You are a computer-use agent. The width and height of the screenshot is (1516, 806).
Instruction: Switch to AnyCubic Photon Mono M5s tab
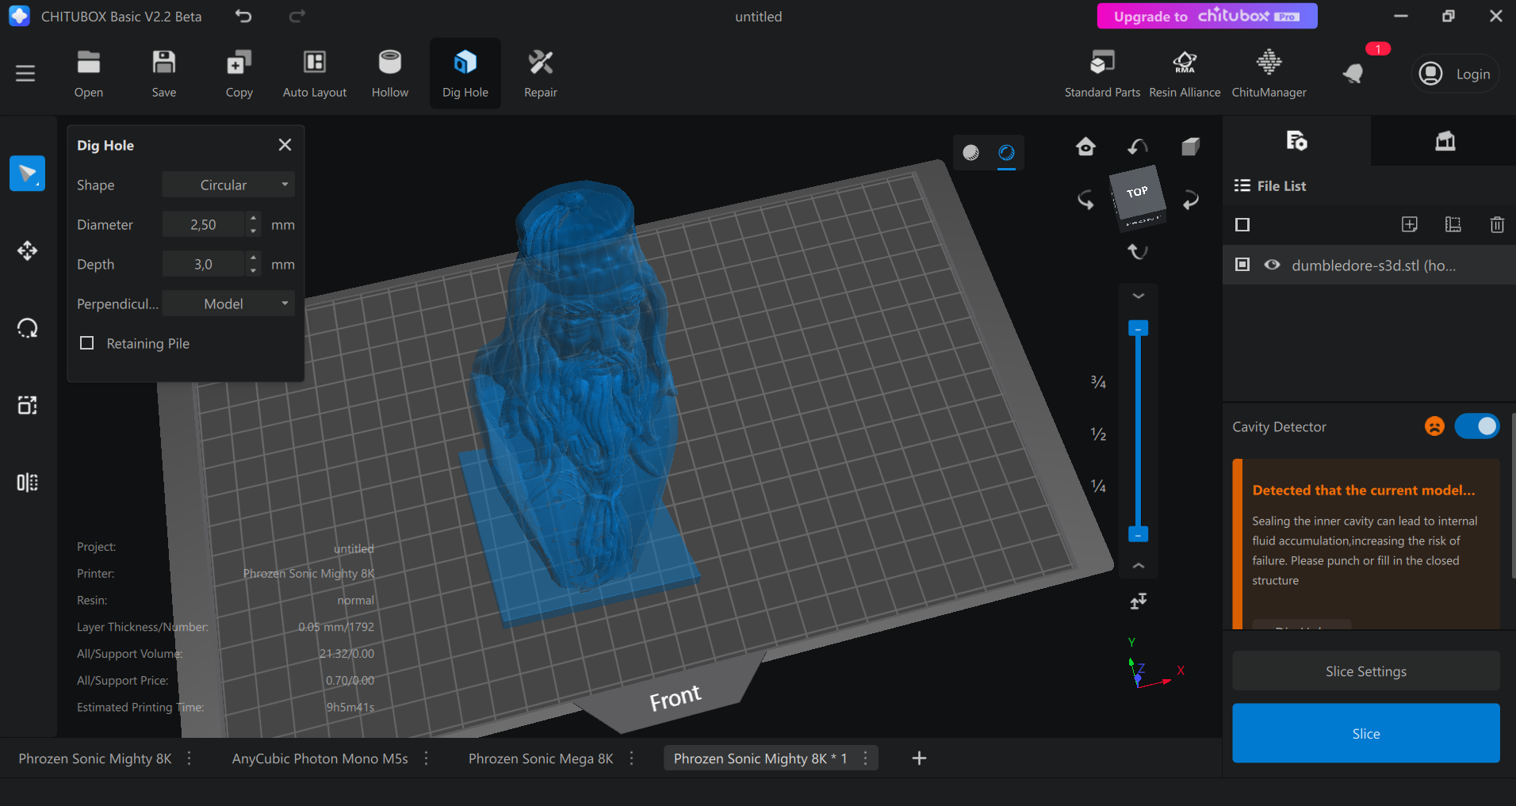point(320,758)
